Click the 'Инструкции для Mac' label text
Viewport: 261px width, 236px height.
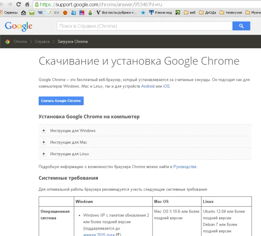click(69, 142)
